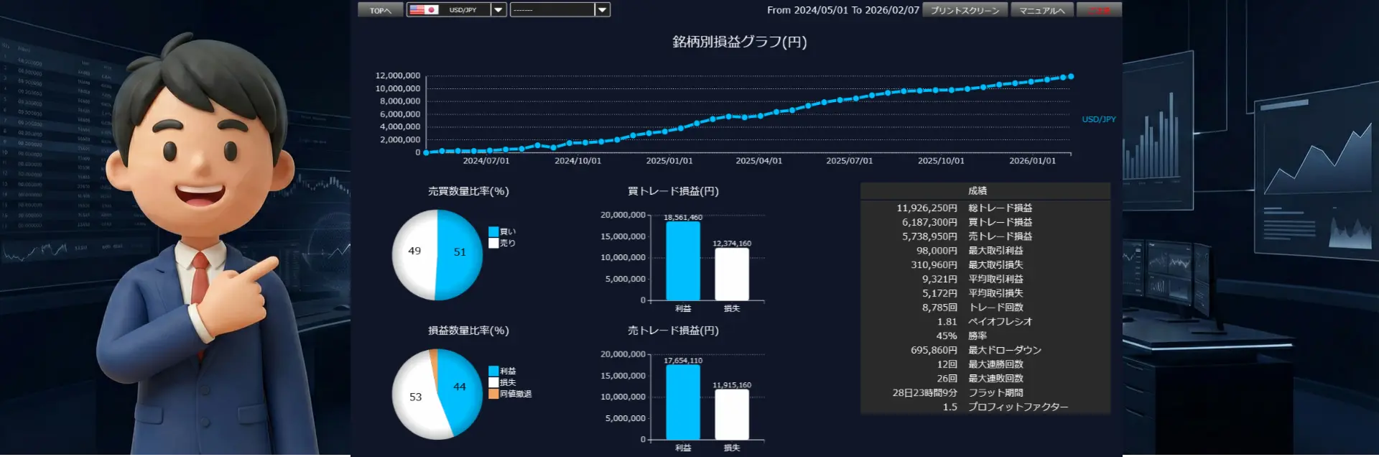The height and width of the screenshot is (457, 1379).
Task: Click the last data point on the line chart
Action: pyautogui.click(x=1071, y=76)
